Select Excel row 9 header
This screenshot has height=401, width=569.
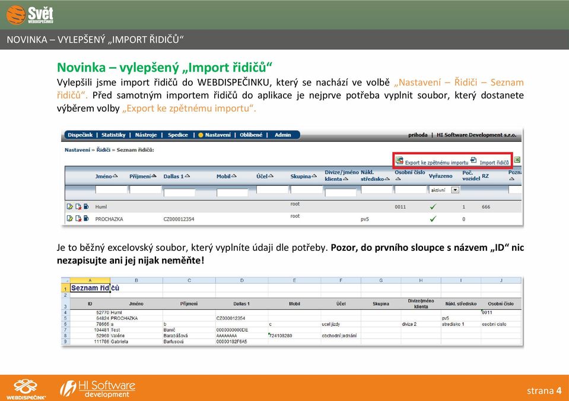[x=65, y=342]
